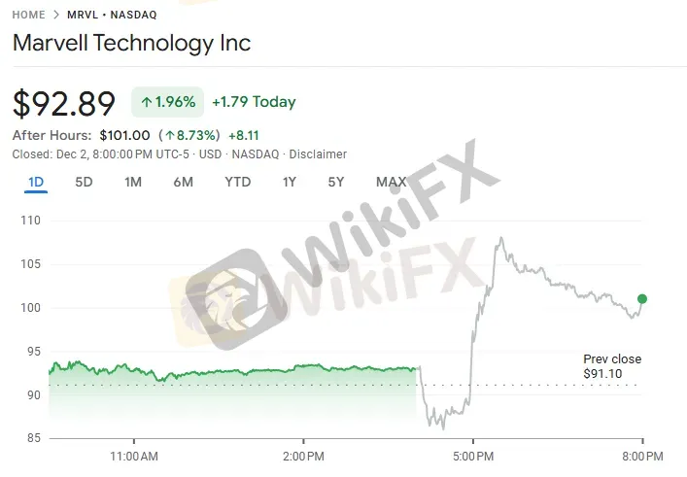Switch chart to 5D range
The image size is (687, 477).
tap(84, 182)
